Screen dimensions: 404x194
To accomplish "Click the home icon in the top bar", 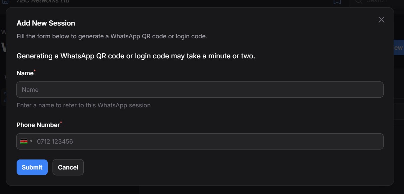I will (x=5, y=1).
